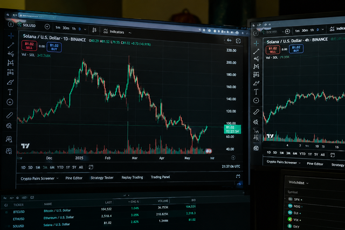Open the Trading Panel tab on left monitor
Screen dimensions: 345x230
161,177
